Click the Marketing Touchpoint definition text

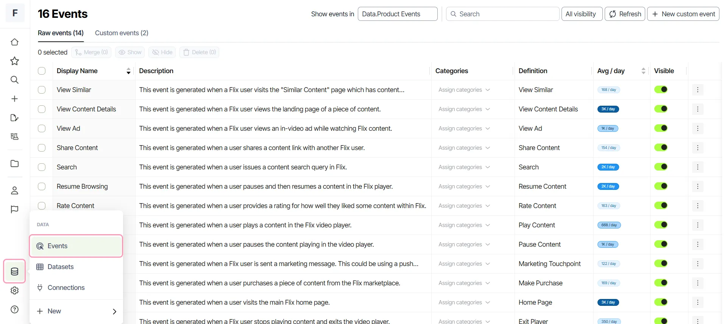click(549, 264)
